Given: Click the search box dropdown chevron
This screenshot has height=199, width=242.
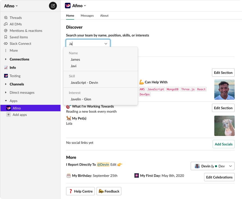Looking at the screenshot, I should 106,44.
